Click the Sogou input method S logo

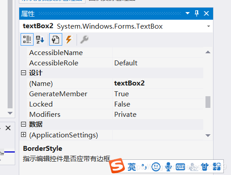coord(117,166)
